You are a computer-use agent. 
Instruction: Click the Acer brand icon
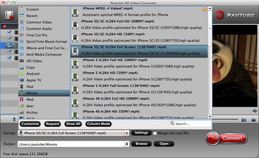[22, 106]
